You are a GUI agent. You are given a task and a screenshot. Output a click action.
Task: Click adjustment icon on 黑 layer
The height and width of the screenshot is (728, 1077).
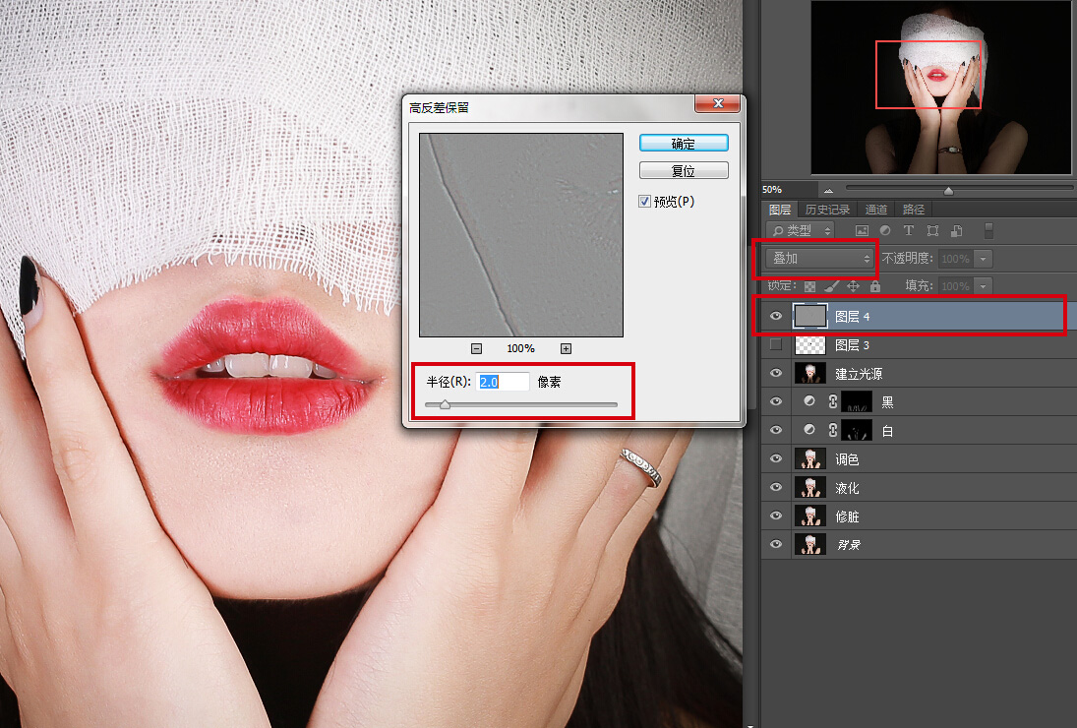(x=809, y=401)
